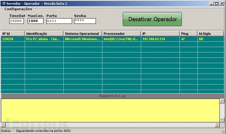Sort by the Nº Id column header

(x=13, y=34)
